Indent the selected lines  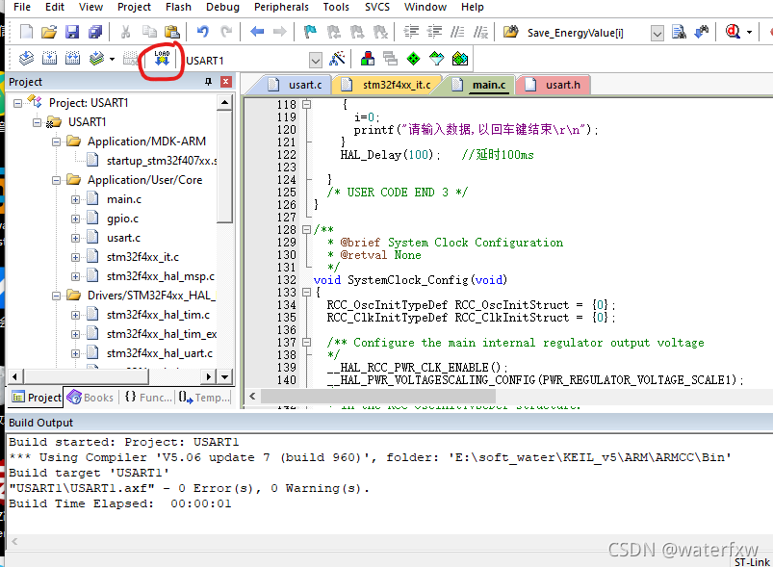[x=411, y=32]
